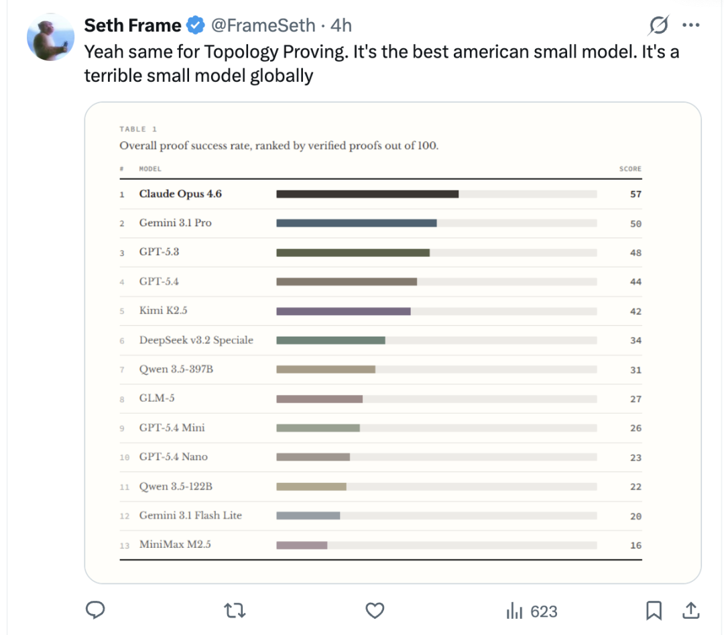Open view analytics showing 623
724x635 pixels.
point(531,611)
